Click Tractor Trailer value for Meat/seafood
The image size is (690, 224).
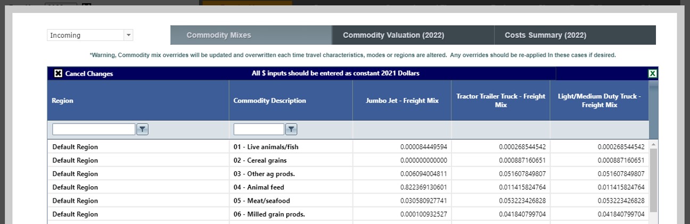(x=522, y=201)
